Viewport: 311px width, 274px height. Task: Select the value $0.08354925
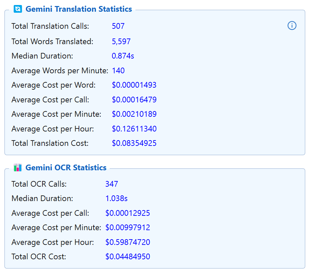134,143
